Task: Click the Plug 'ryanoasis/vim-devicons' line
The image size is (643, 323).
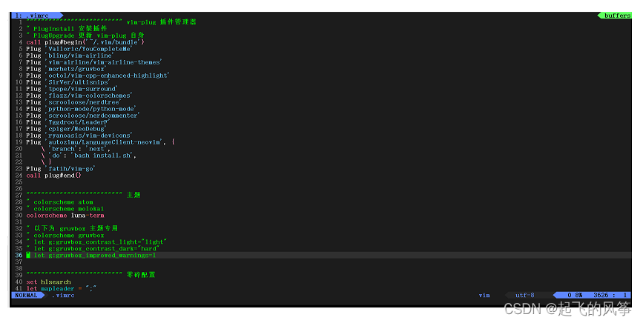Action: 79,135
